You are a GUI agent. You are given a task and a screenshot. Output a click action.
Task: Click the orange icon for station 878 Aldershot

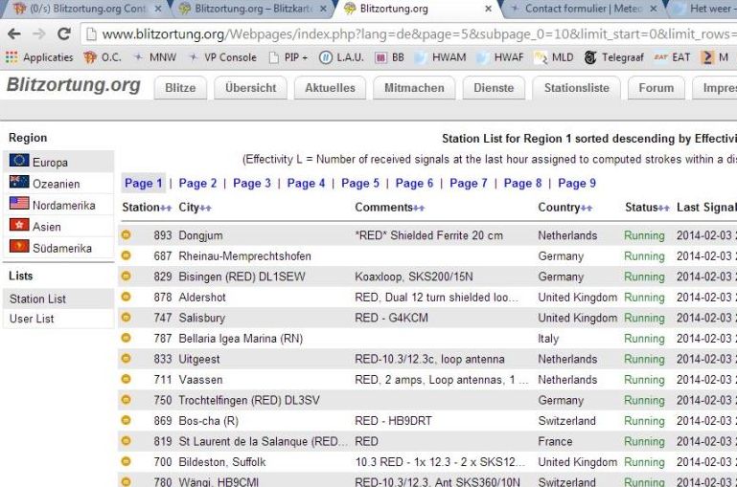click(x=126, y=297)
